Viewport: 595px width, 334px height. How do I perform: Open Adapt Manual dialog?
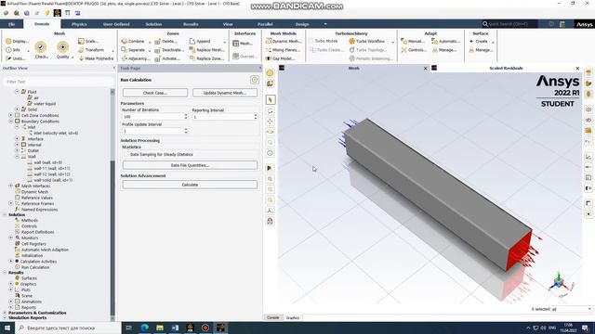[x=413, y=41]
